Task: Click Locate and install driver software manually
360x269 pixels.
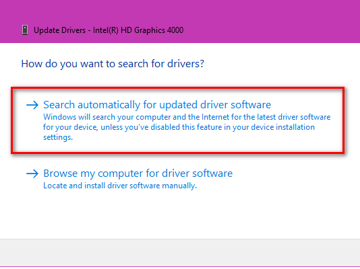Action: tap(120, 186)
